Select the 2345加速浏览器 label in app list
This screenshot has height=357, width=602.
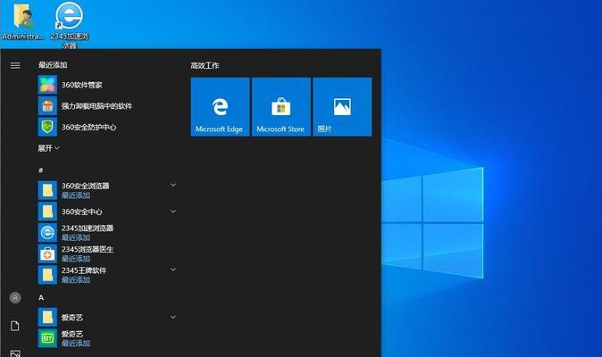point(88,228)
